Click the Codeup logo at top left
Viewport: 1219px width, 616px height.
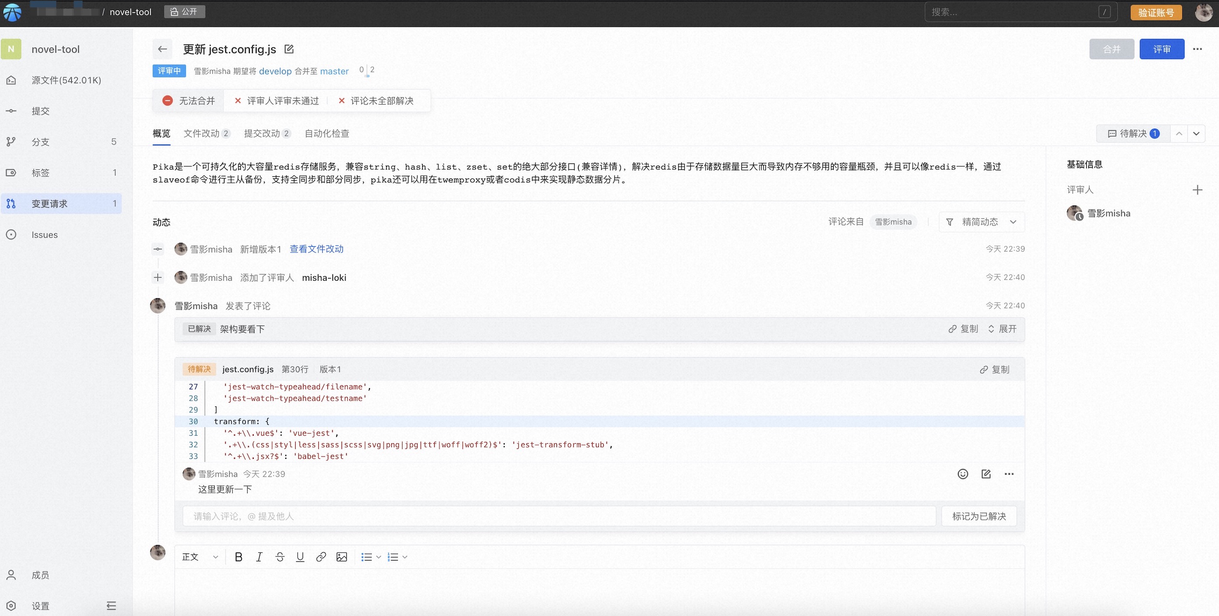[x=12, y=12]
